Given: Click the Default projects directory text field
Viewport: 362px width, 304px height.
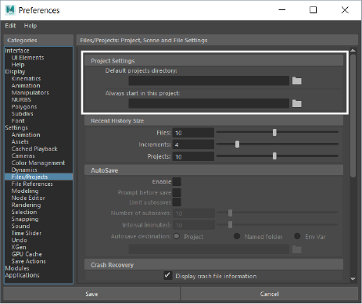Looking at the screenshot, I should pos(209,80).
